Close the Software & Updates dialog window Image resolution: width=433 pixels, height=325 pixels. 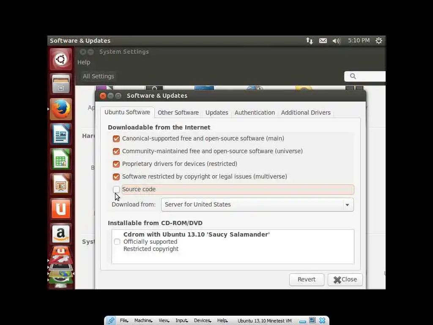point(103,96)
